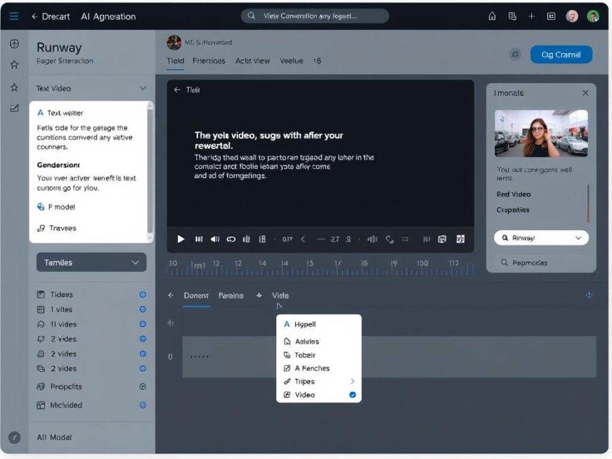Click the volume icon below the video
The height and width of the screenshot is (459, 612).
(214, 239)
